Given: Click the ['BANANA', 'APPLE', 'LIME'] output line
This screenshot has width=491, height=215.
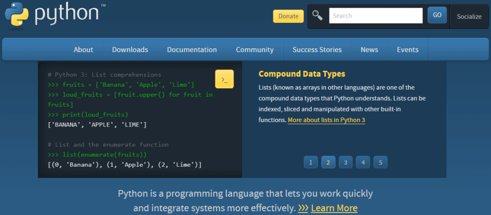Looking at the screenshot, I should click(x=97, y=124).
